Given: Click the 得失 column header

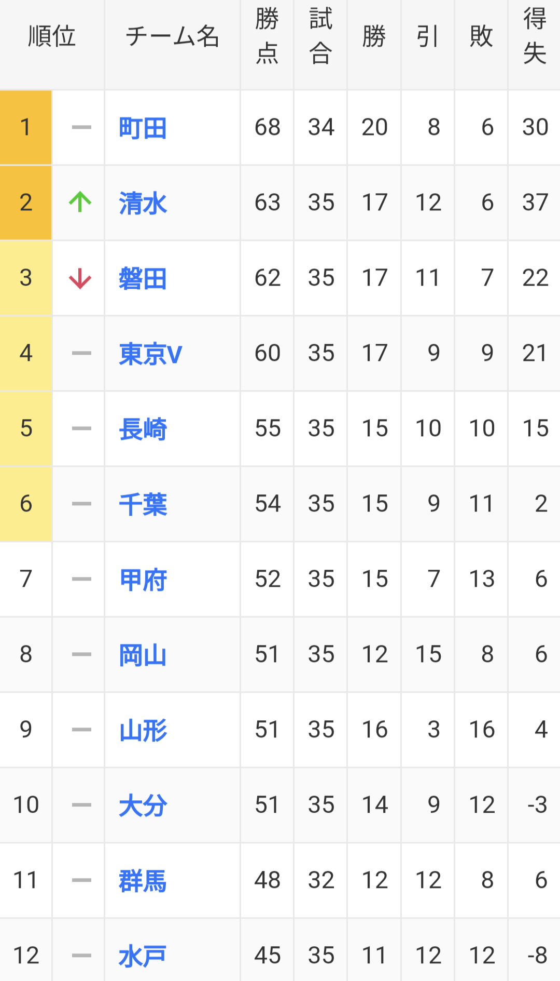Looking at the screenshot, I should coord(535,36).
